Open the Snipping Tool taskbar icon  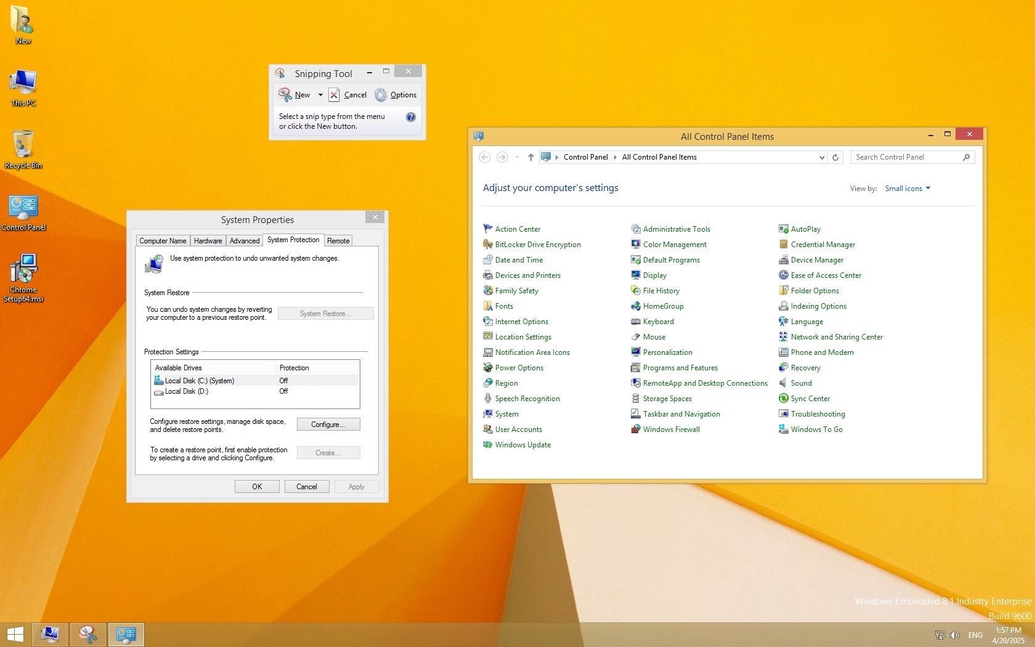coord(88,634)
